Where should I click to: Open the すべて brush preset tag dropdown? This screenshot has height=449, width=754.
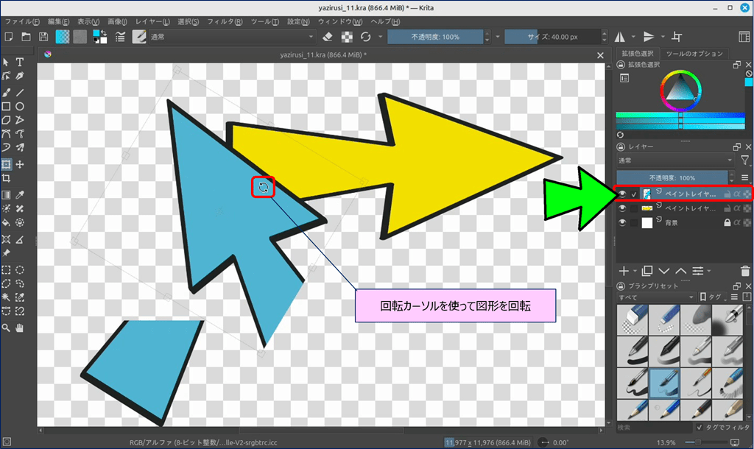click(x=656, y=297)
